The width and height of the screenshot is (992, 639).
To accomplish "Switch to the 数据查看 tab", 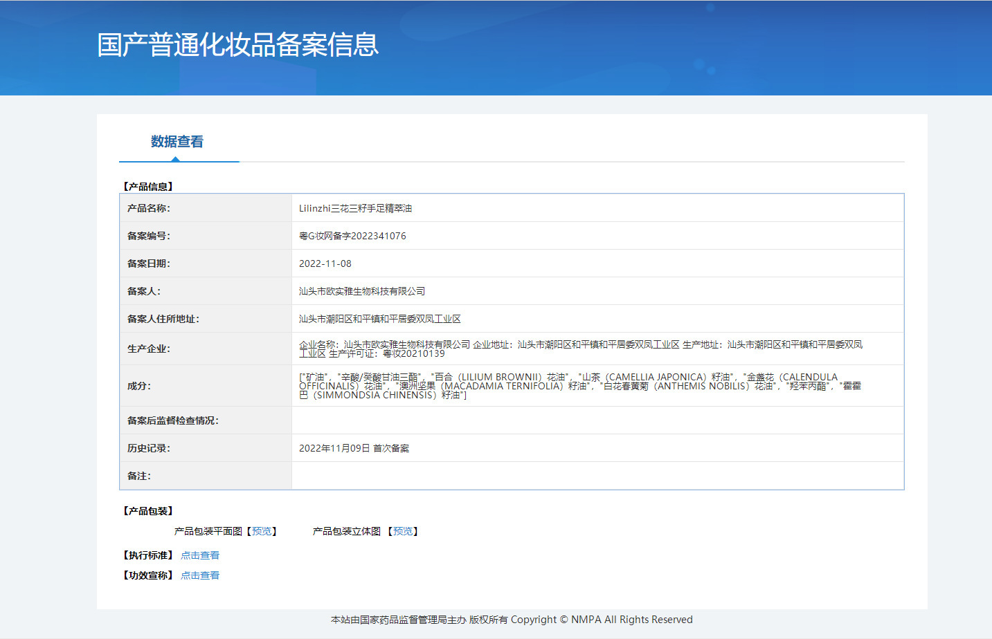I will point(177,142).
